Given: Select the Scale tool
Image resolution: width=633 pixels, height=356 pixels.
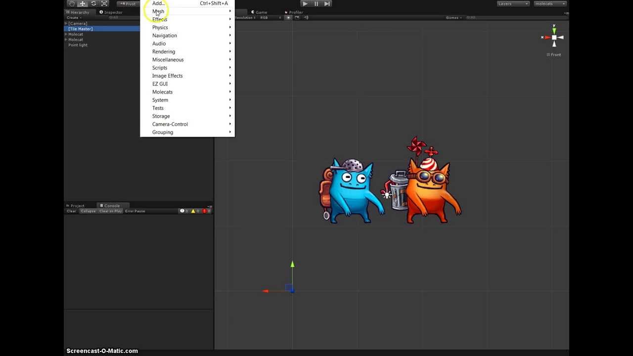Looking at the screenshot, I should 104,3.
